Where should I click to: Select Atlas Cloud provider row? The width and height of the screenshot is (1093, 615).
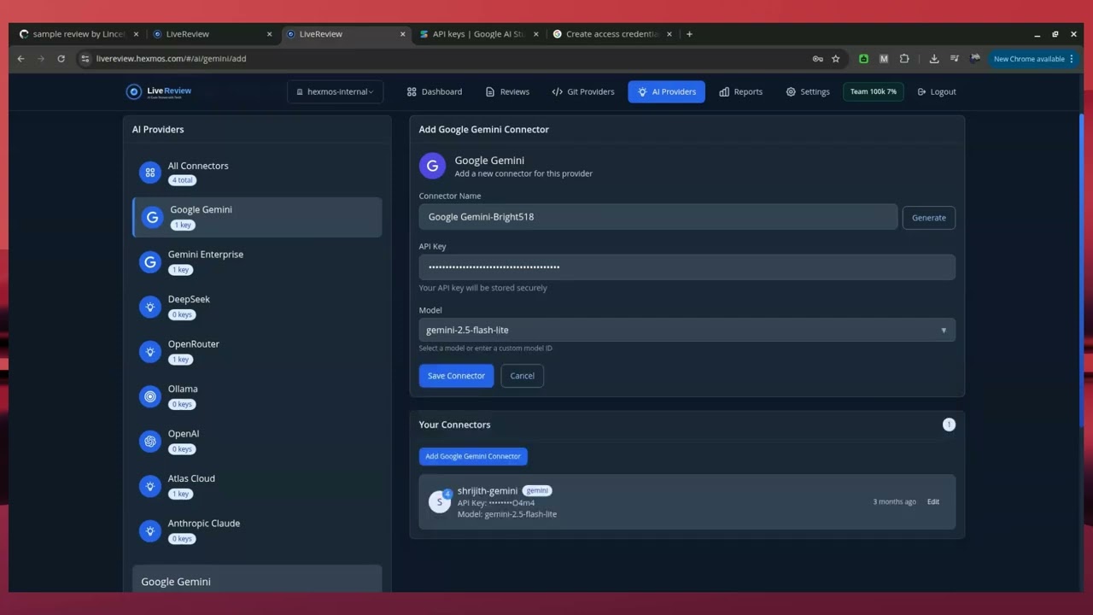(257, 486)
